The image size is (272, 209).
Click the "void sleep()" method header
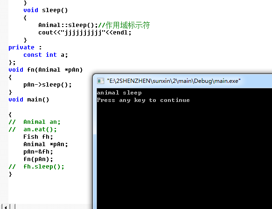(46, 10)
